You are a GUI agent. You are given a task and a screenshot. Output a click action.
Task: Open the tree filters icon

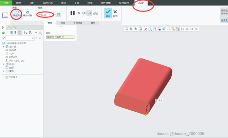tap(26, 33)
